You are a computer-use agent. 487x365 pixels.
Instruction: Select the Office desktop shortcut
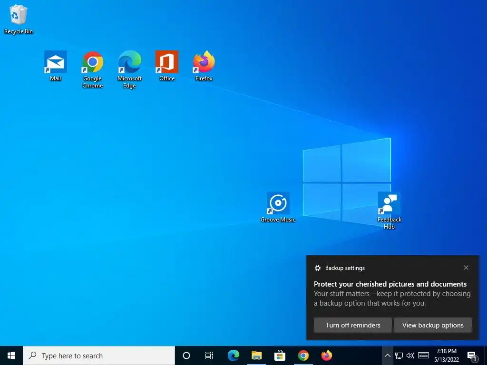click(167, 66)
